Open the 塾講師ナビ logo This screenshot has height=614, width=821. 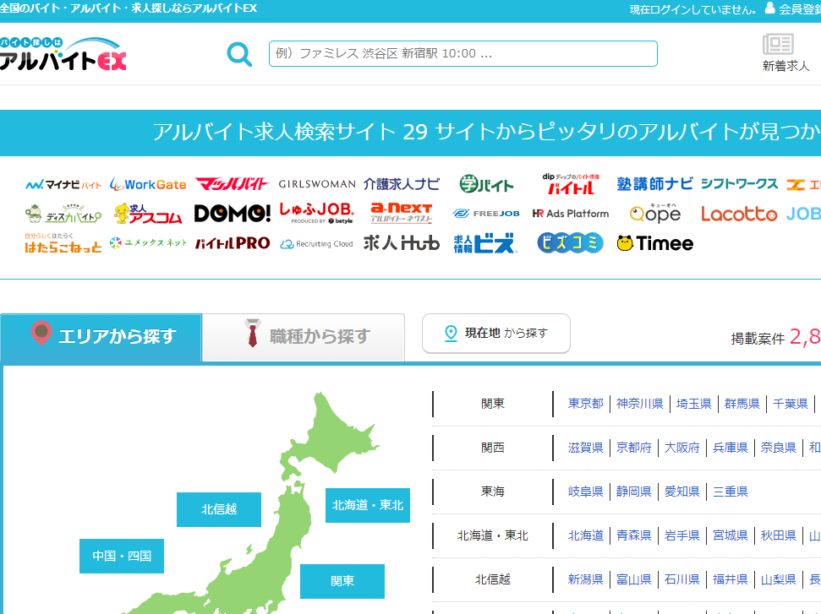coord(654,184)
